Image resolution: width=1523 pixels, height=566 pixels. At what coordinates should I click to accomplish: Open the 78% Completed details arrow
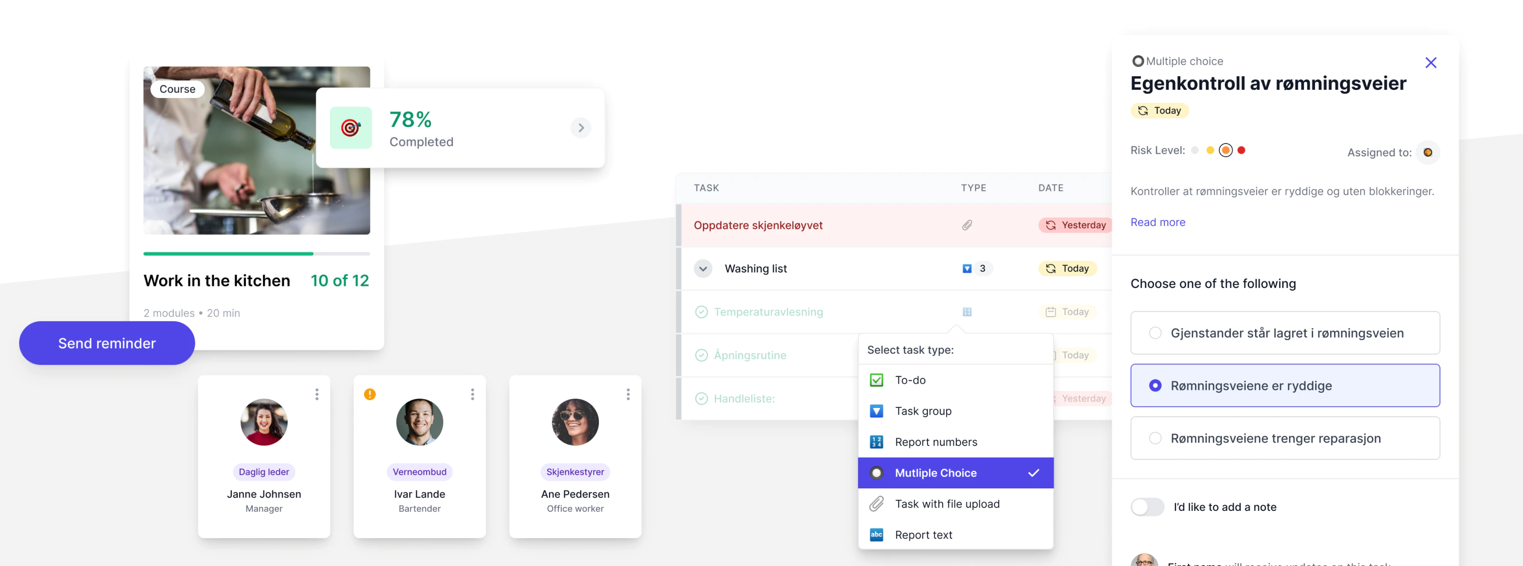pyautogui.click(x=580, y=128)
